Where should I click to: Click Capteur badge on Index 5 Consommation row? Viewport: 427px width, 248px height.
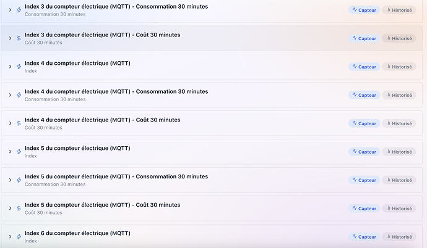pos(364,180)
